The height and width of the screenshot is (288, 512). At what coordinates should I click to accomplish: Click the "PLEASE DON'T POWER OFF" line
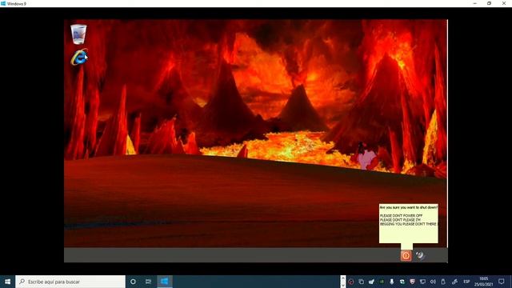tap(401, 216)
